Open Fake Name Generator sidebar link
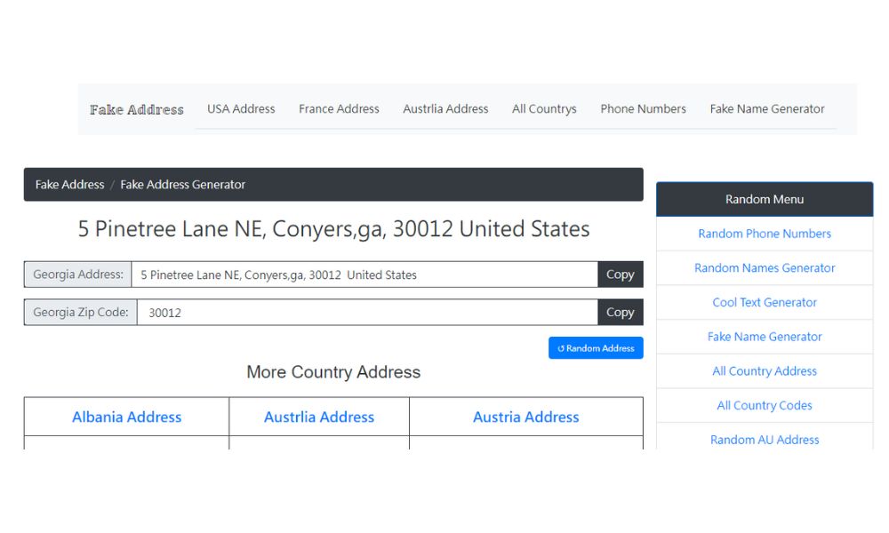 (765, 337)
